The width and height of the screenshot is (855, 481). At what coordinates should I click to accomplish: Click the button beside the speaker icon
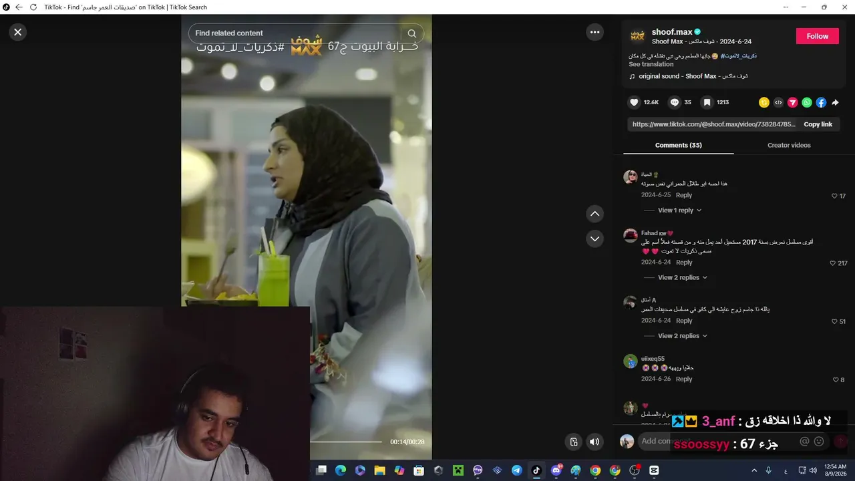(573, 442)
